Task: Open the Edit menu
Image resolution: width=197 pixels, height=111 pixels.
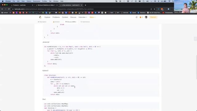Action: point(18,1)
